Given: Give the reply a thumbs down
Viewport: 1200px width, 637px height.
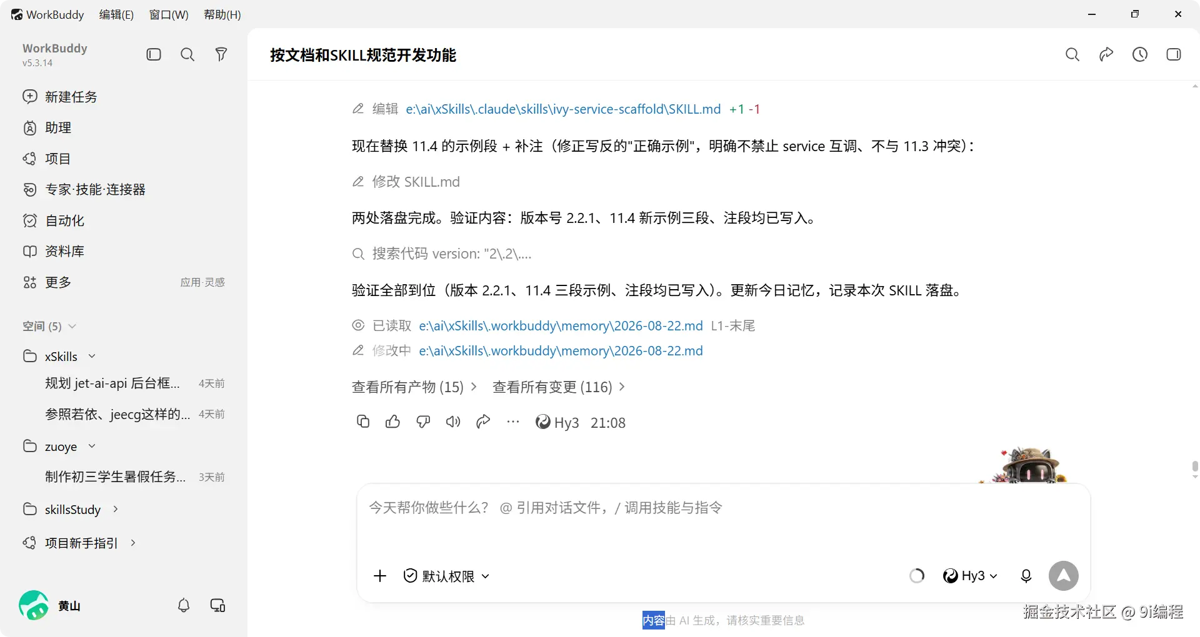Looking at the screenshot, I should click(423, 422).
